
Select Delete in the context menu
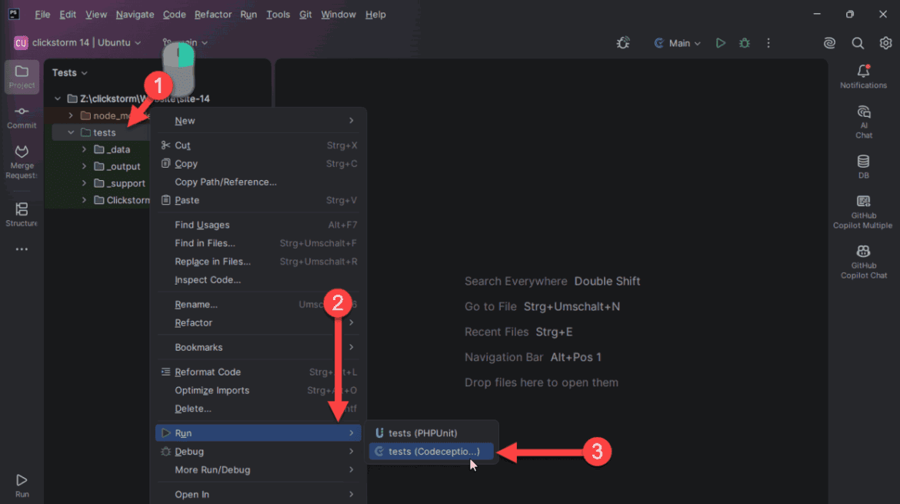pos(258,409)
